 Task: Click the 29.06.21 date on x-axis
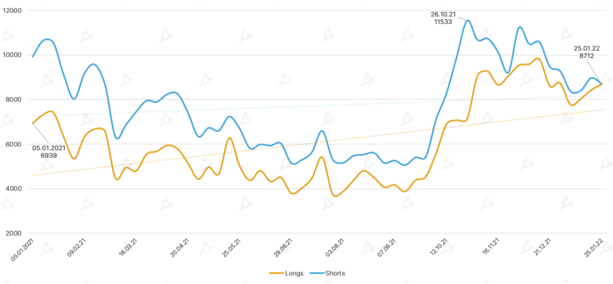(283, 247)
